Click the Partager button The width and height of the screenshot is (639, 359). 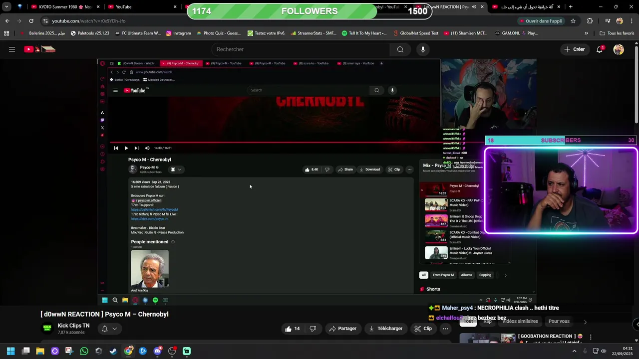tap(342, 329)
